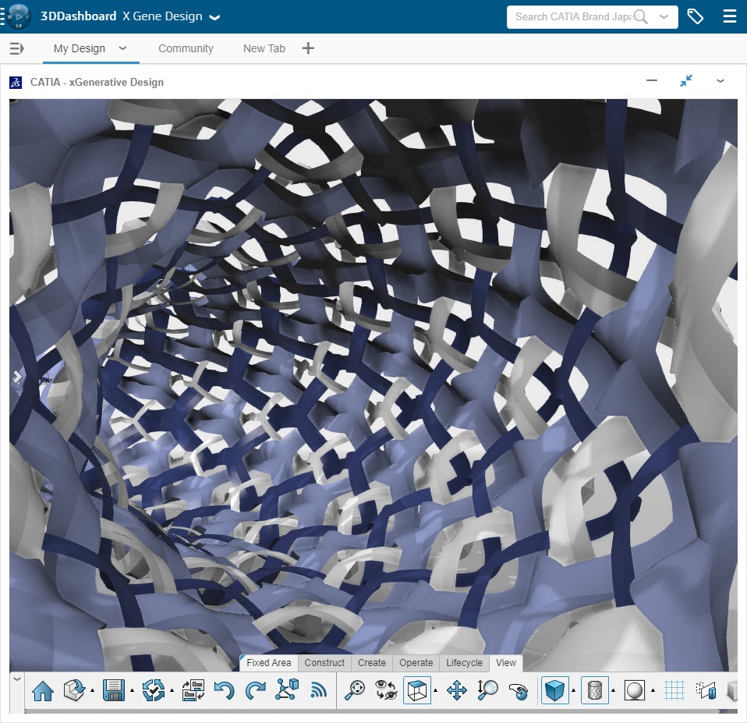
Task: Toggle the dashboard tab list panel icon
Action: (16, 48)
